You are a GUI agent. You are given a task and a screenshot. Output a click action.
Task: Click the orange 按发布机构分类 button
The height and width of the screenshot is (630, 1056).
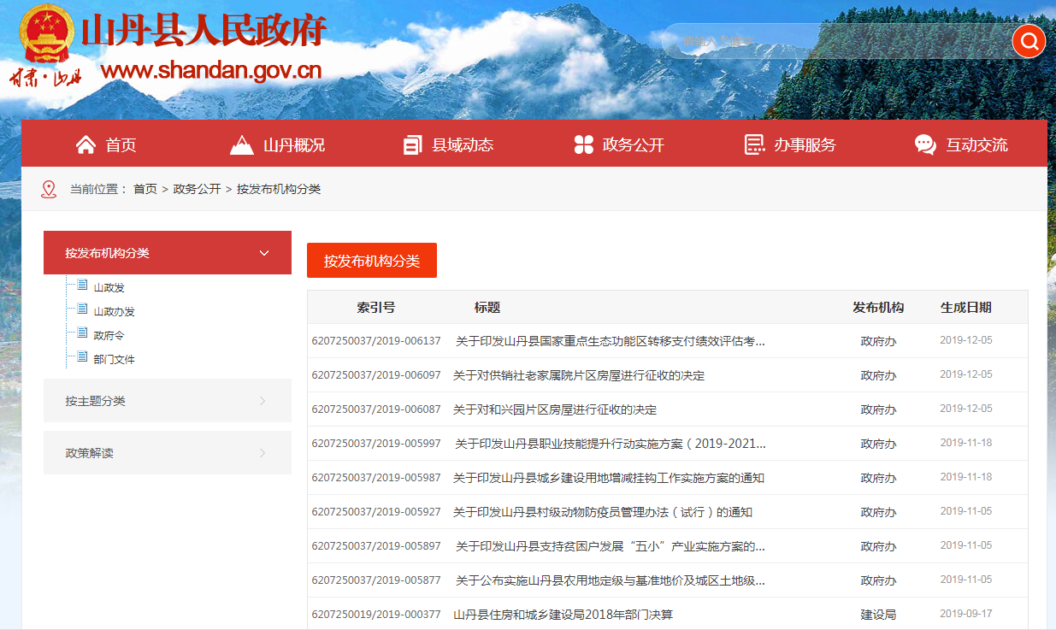(371, 261)
